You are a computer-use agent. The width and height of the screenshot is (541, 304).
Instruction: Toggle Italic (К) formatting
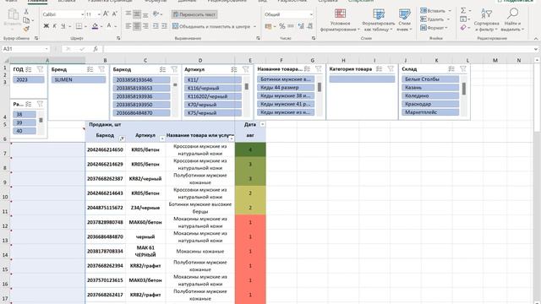[x=54, y=26]
